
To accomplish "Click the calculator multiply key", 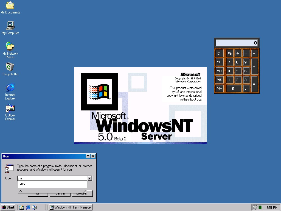I will click(x=246, y=53).
